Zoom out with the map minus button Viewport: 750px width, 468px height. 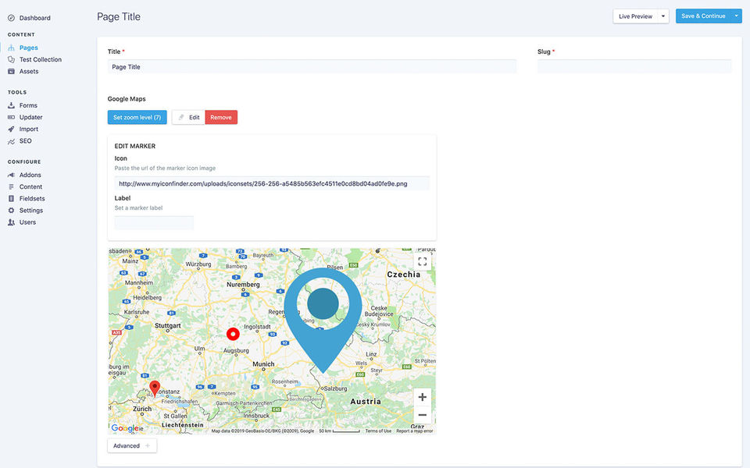click(x=423, y=415)
